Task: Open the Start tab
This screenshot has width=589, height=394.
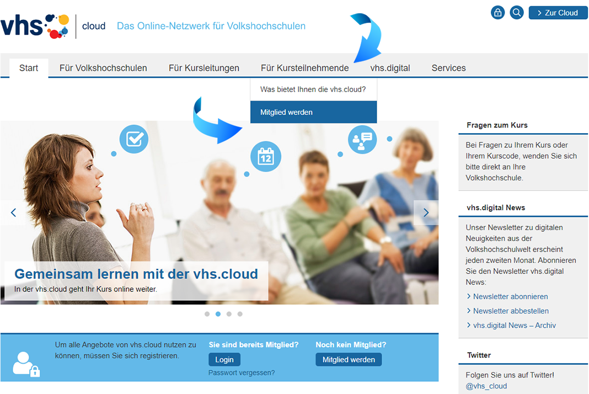Action: click(x=29, y=68)
